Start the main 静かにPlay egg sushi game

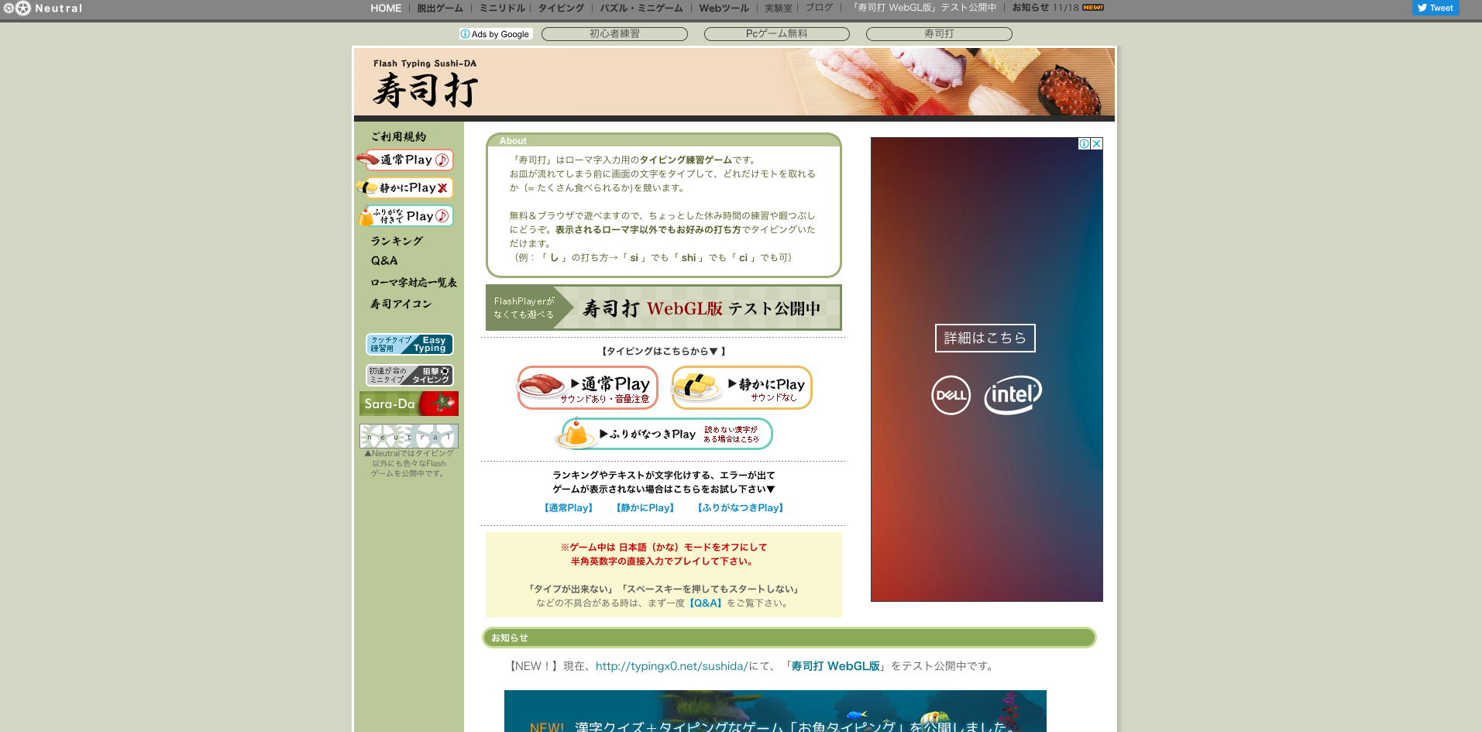click(x=741, y=387)
